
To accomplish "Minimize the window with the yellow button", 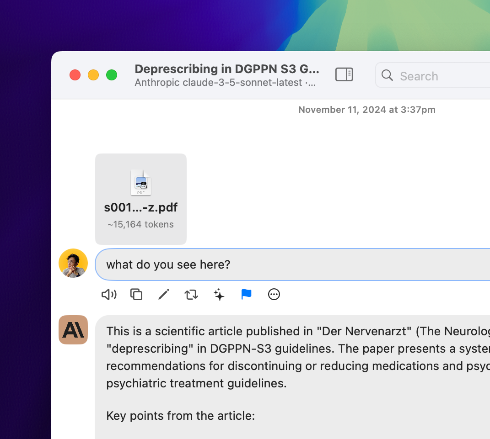I will (x=93, y=75).
